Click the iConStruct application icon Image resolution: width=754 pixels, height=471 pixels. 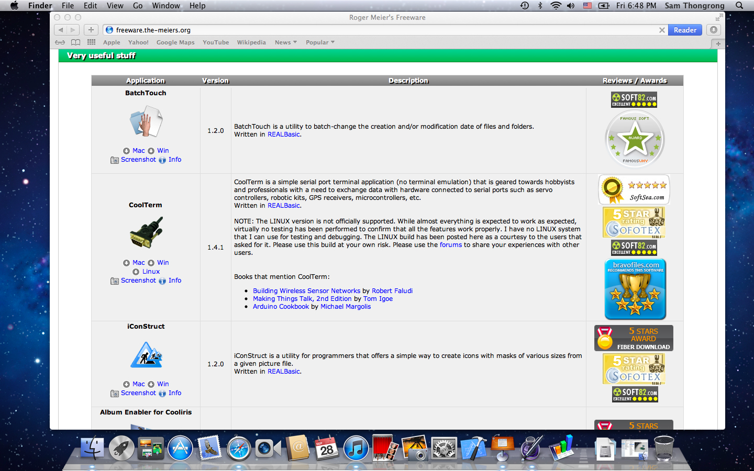(146, 354)
